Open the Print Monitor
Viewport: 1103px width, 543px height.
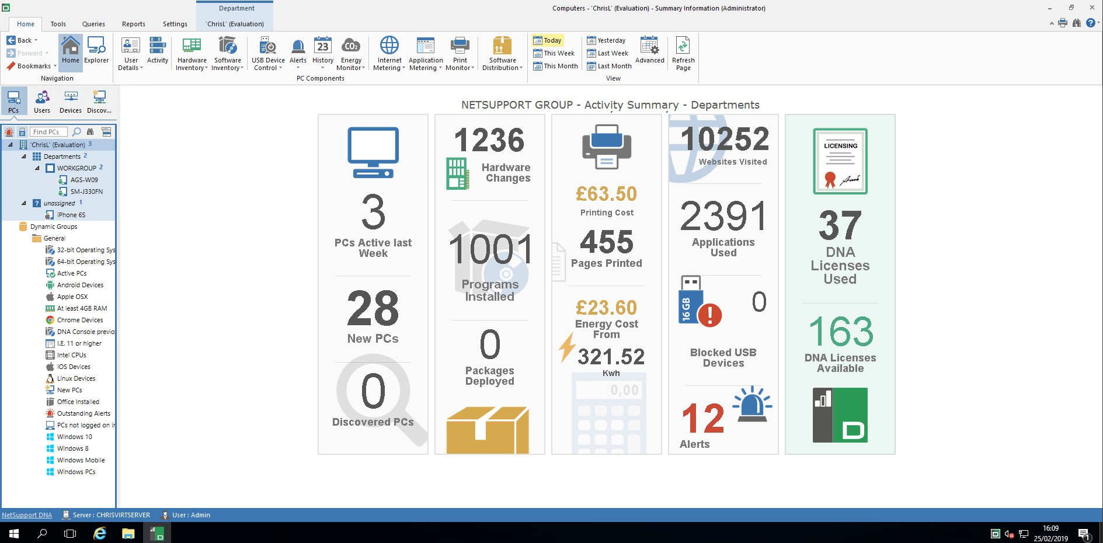(x=460, y=53)
